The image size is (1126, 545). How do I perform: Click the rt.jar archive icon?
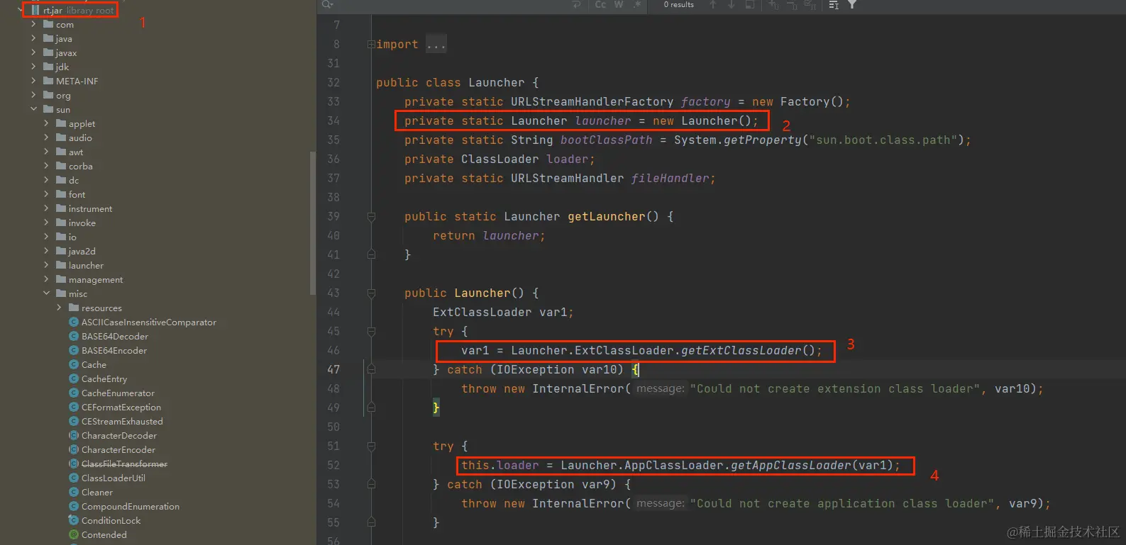click(35, 10)
